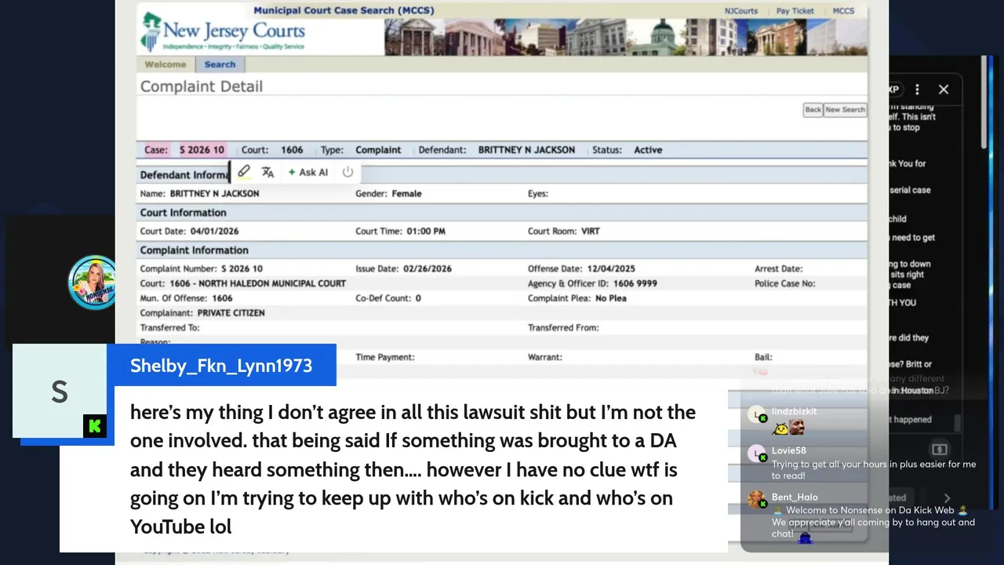Click Complaint Plea 'No Plea'
This screenshot has width=1004, height=565.
[x=611, y=298]
